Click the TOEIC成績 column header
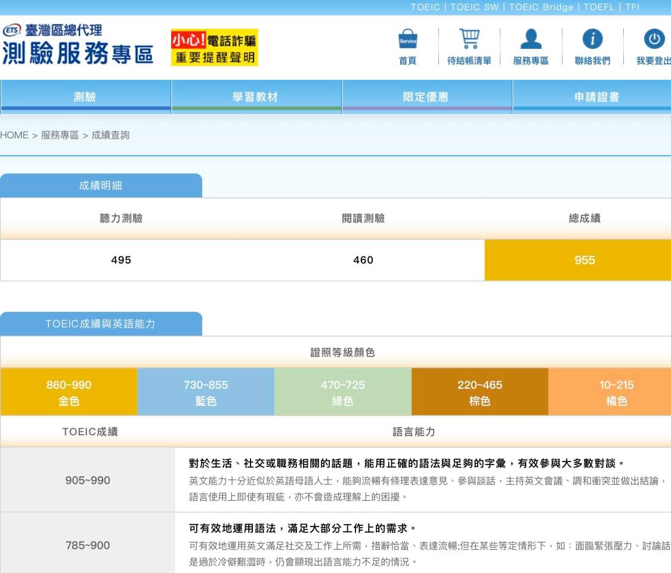This screenshot has width=671, height=573. coord(90,431)
